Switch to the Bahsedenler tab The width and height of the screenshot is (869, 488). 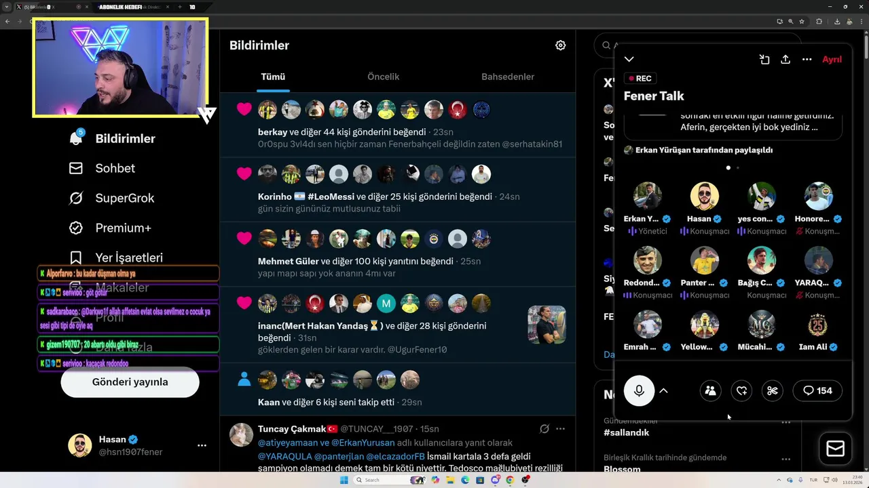coord(508,77)
